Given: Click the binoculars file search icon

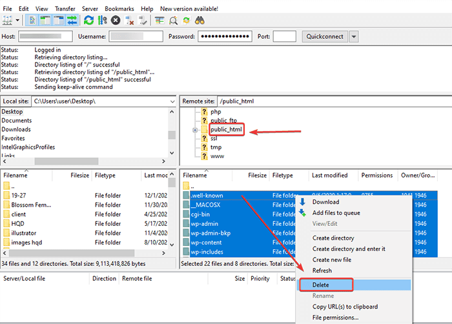Looking at the screenshot, I should click(x=200, y=21).
